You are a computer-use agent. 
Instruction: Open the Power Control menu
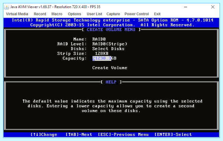pyautogui.click(x=136, y=14)
